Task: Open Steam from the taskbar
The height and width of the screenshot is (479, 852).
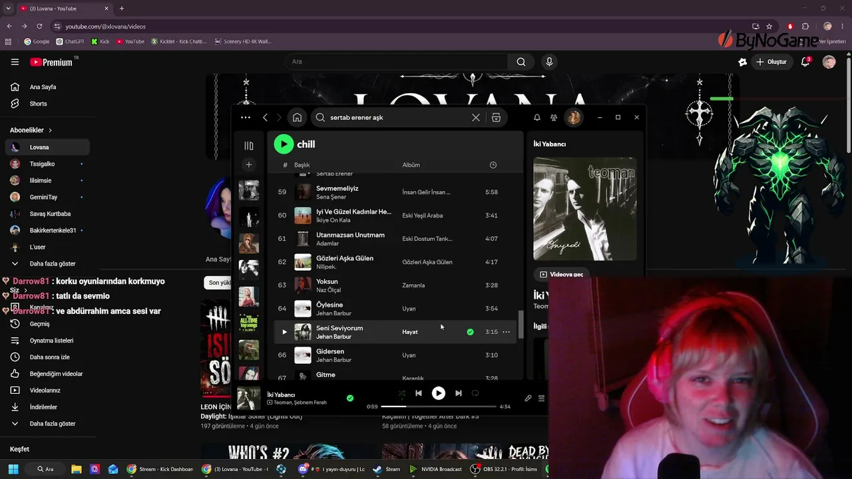Action: click(x=387, y=469)
